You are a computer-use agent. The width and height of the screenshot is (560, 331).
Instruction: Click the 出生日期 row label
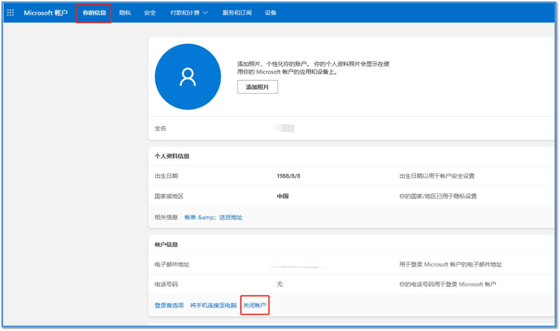(x=166, y=176)
